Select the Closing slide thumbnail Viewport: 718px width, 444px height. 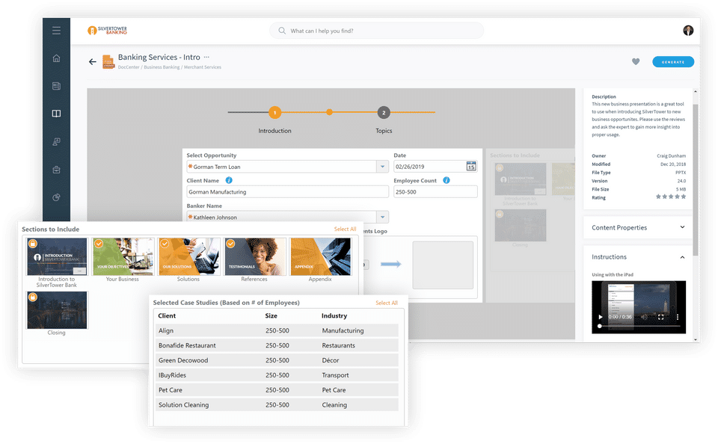click(57, 310)
